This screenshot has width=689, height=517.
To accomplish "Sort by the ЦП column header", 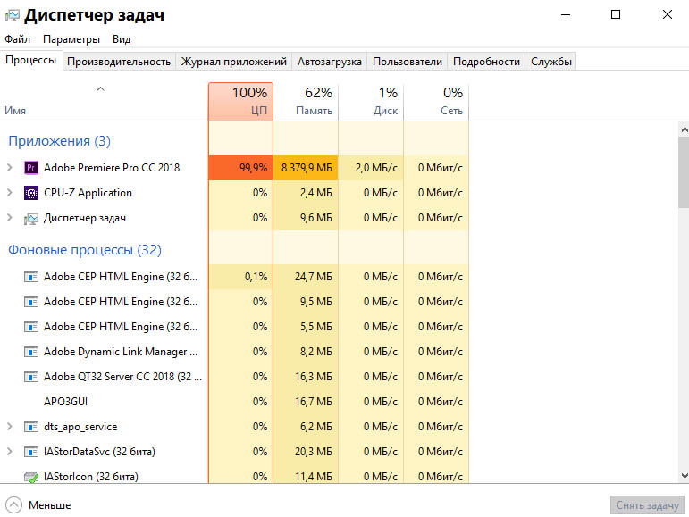I will pos(240,102).
